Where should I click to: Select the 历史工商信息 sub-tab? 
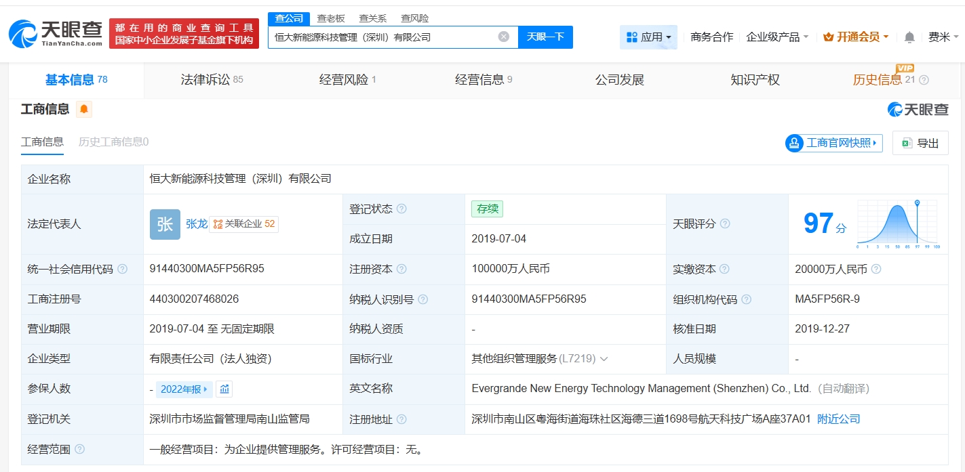pyautogui.click(x=113, y=142)
